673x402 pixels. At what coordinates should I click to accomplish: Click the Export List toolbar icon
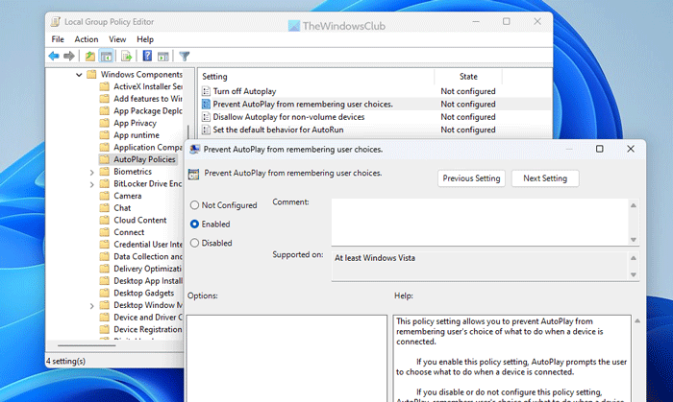[x=126, y=56]
